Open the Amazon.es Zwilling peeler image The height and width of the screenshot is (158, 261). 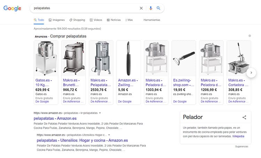point(128,58)
